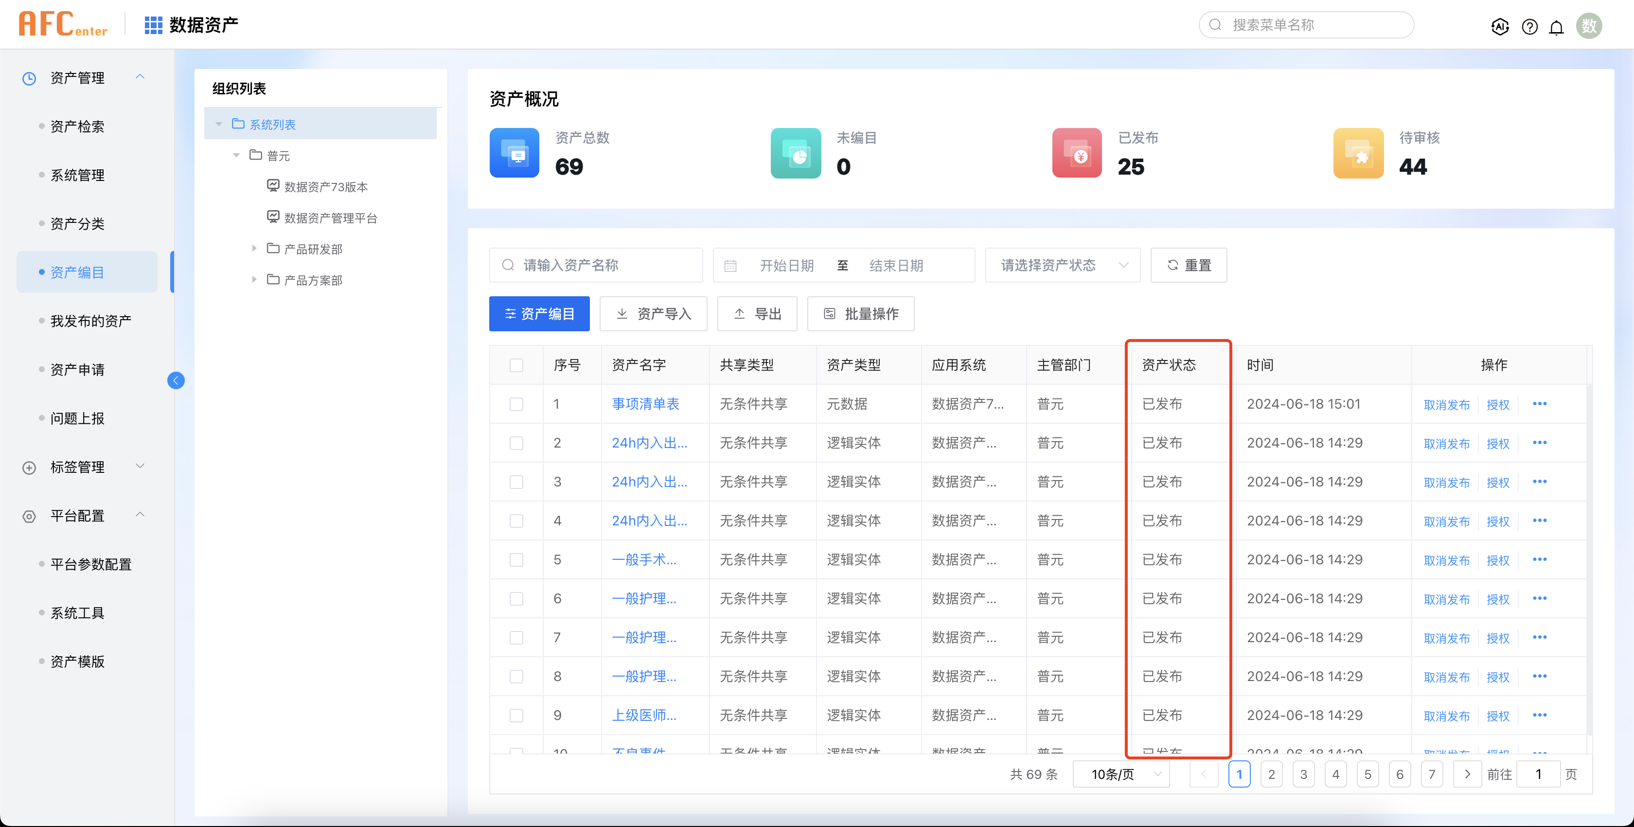Check the checkbox for row 7
1634x827 pixels.
click(516, 637)
